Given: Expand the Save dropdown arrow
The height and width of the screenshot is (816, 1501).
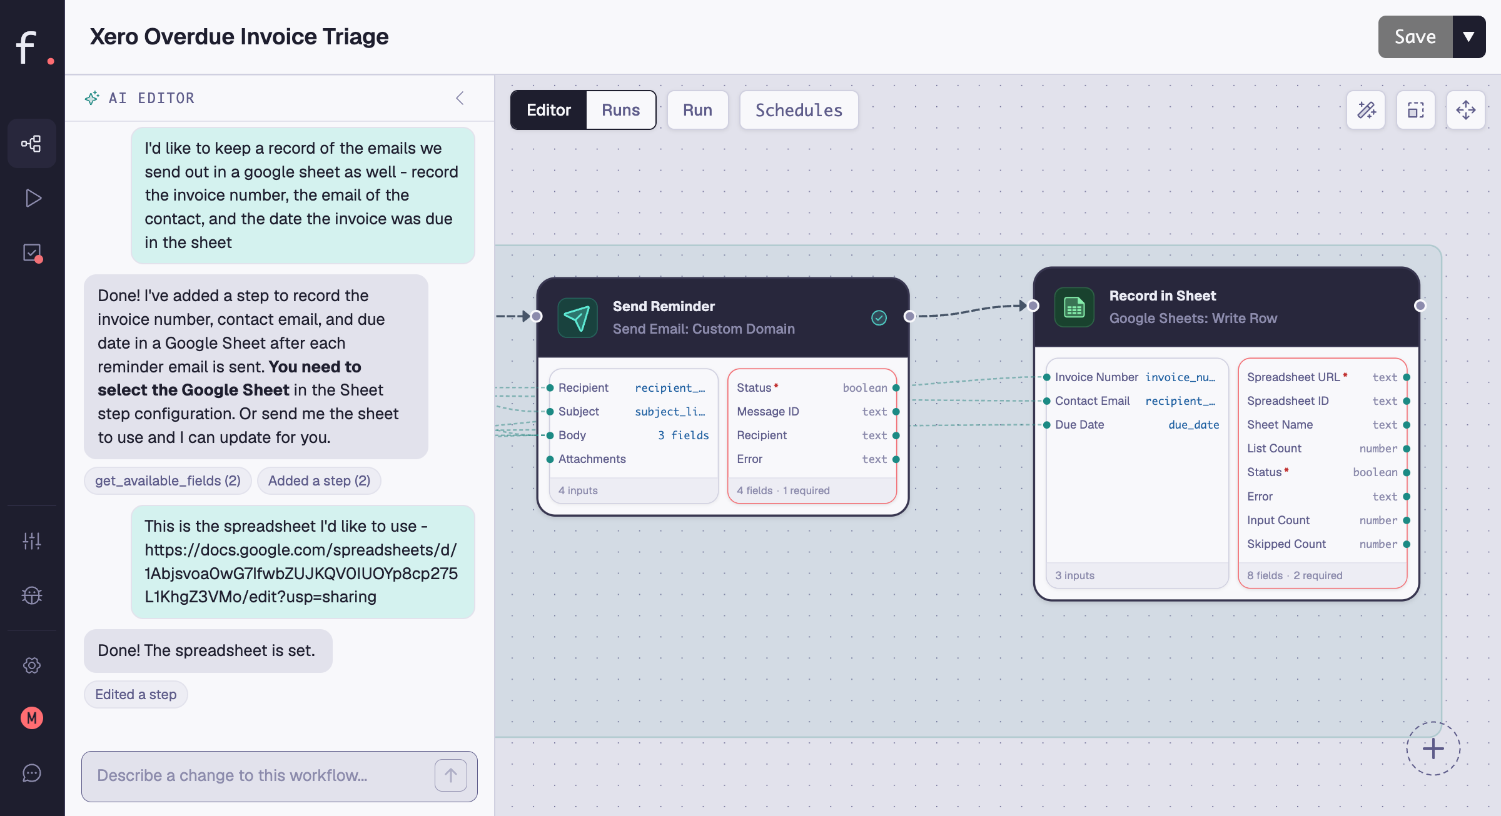Looking at the screenshot, I should pyautogui.click(x=1469, y=37).
